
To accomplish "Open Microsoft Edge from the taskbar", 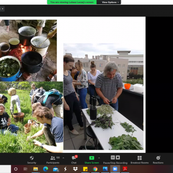I will coord(45,169).
